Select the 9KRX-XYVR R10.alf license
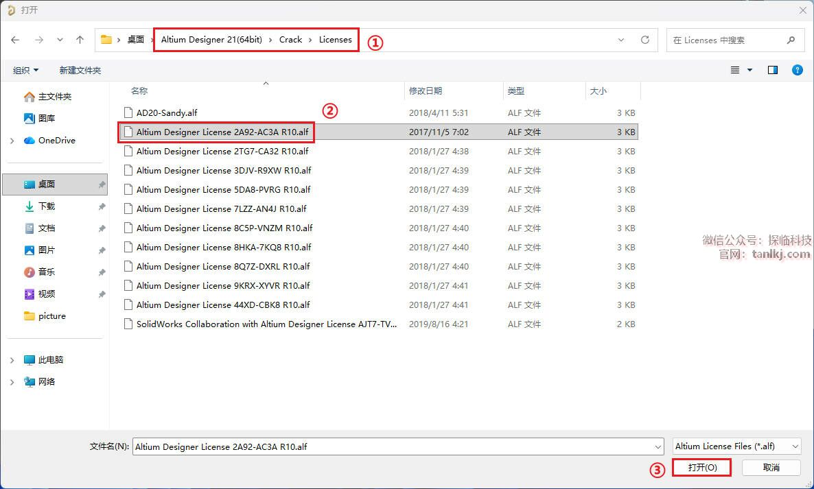Screen dimensions: 814x489 click(378, 285)
